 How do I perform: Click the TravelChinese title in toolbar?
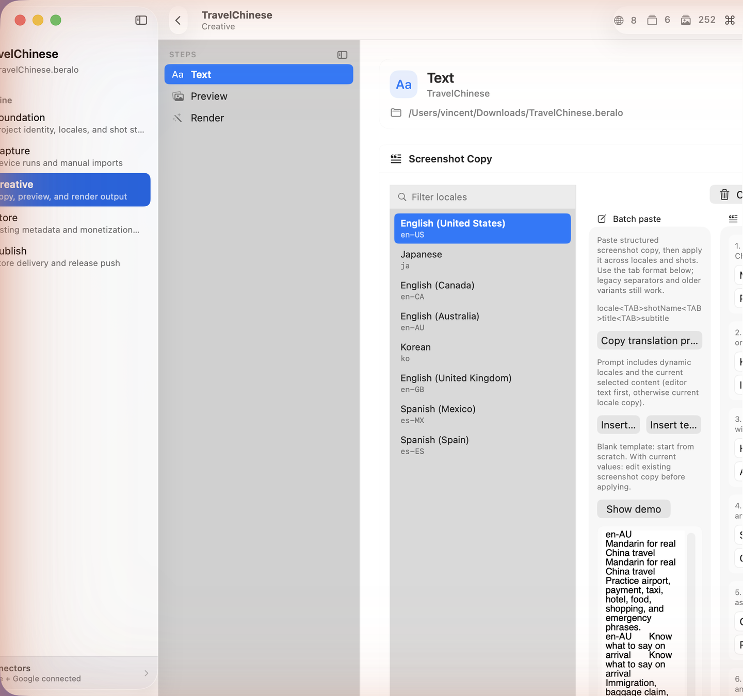[x=237, y=15]
